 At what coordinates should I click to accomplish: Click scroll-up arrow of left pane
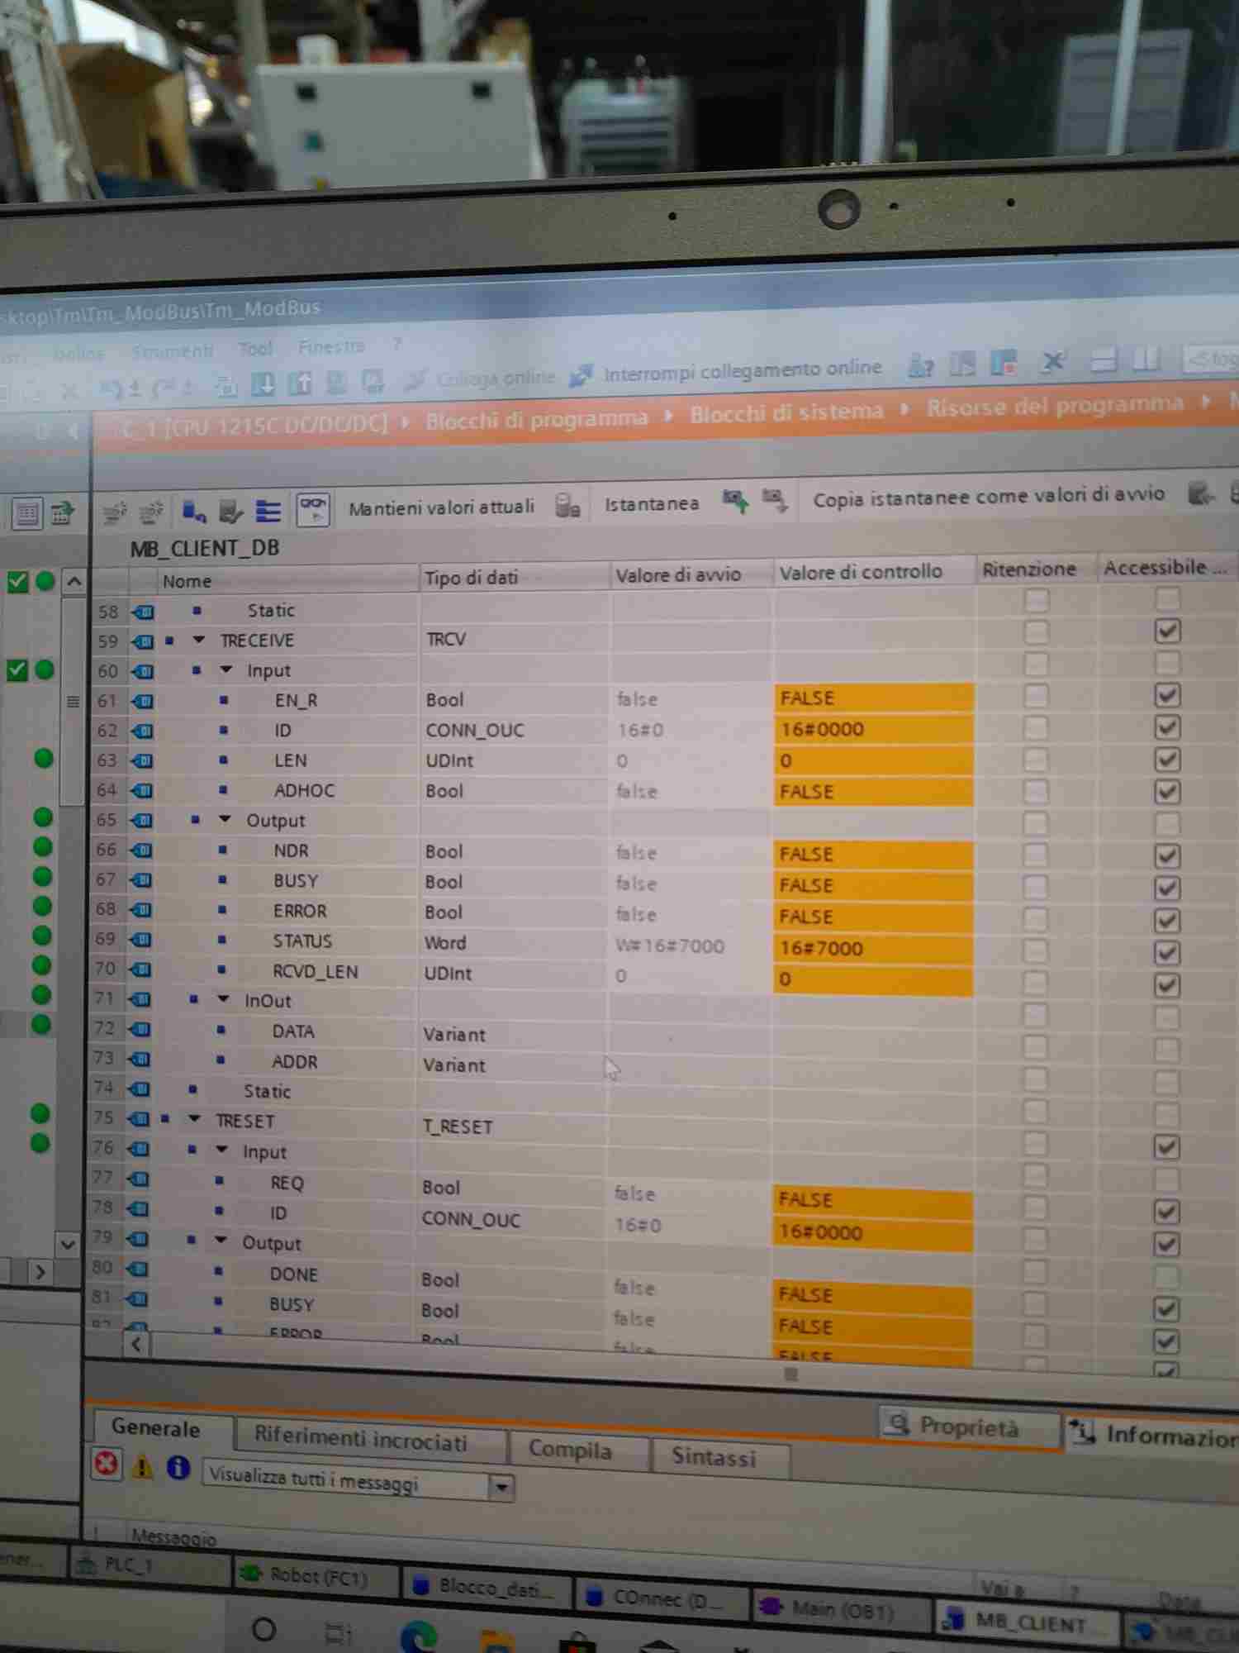(x=74, y=581)
